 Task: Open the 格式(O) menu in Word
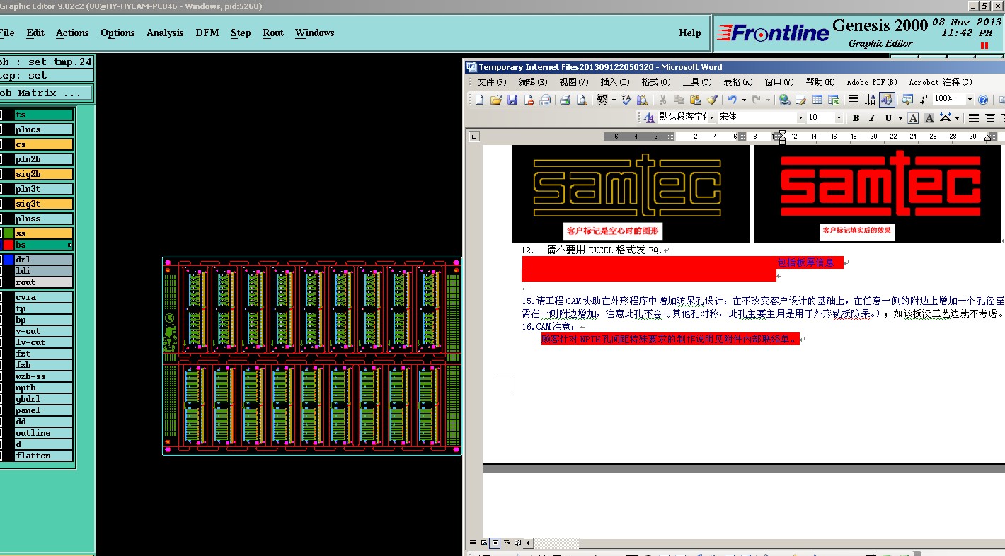655,82
